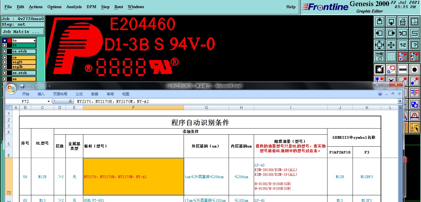The width and height of the screenshot is (421, 202).
Task: Click the previous view undo icon
Action: (x=403, y=33)
